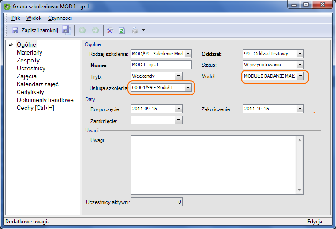Open the Zajęcia section

point(26,76)
